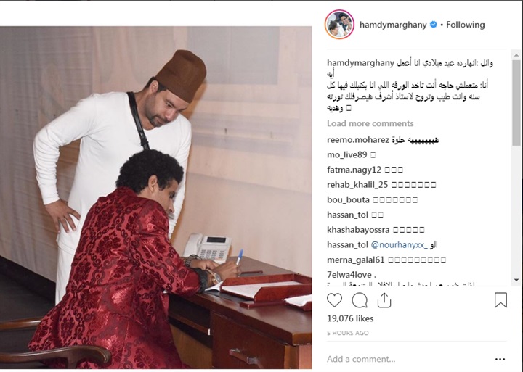
Task: Visit khashabayossra commenter profile
Action: tap(358, 230)
